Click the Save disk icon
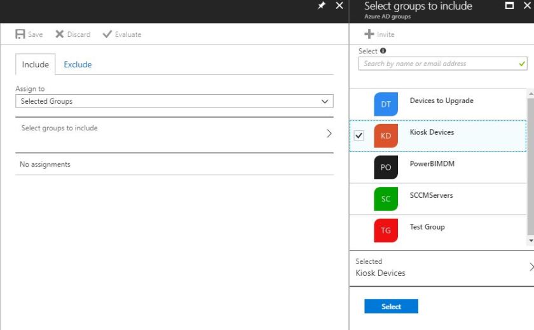Viewport: 534px width, 330px height. pos(20,34)
